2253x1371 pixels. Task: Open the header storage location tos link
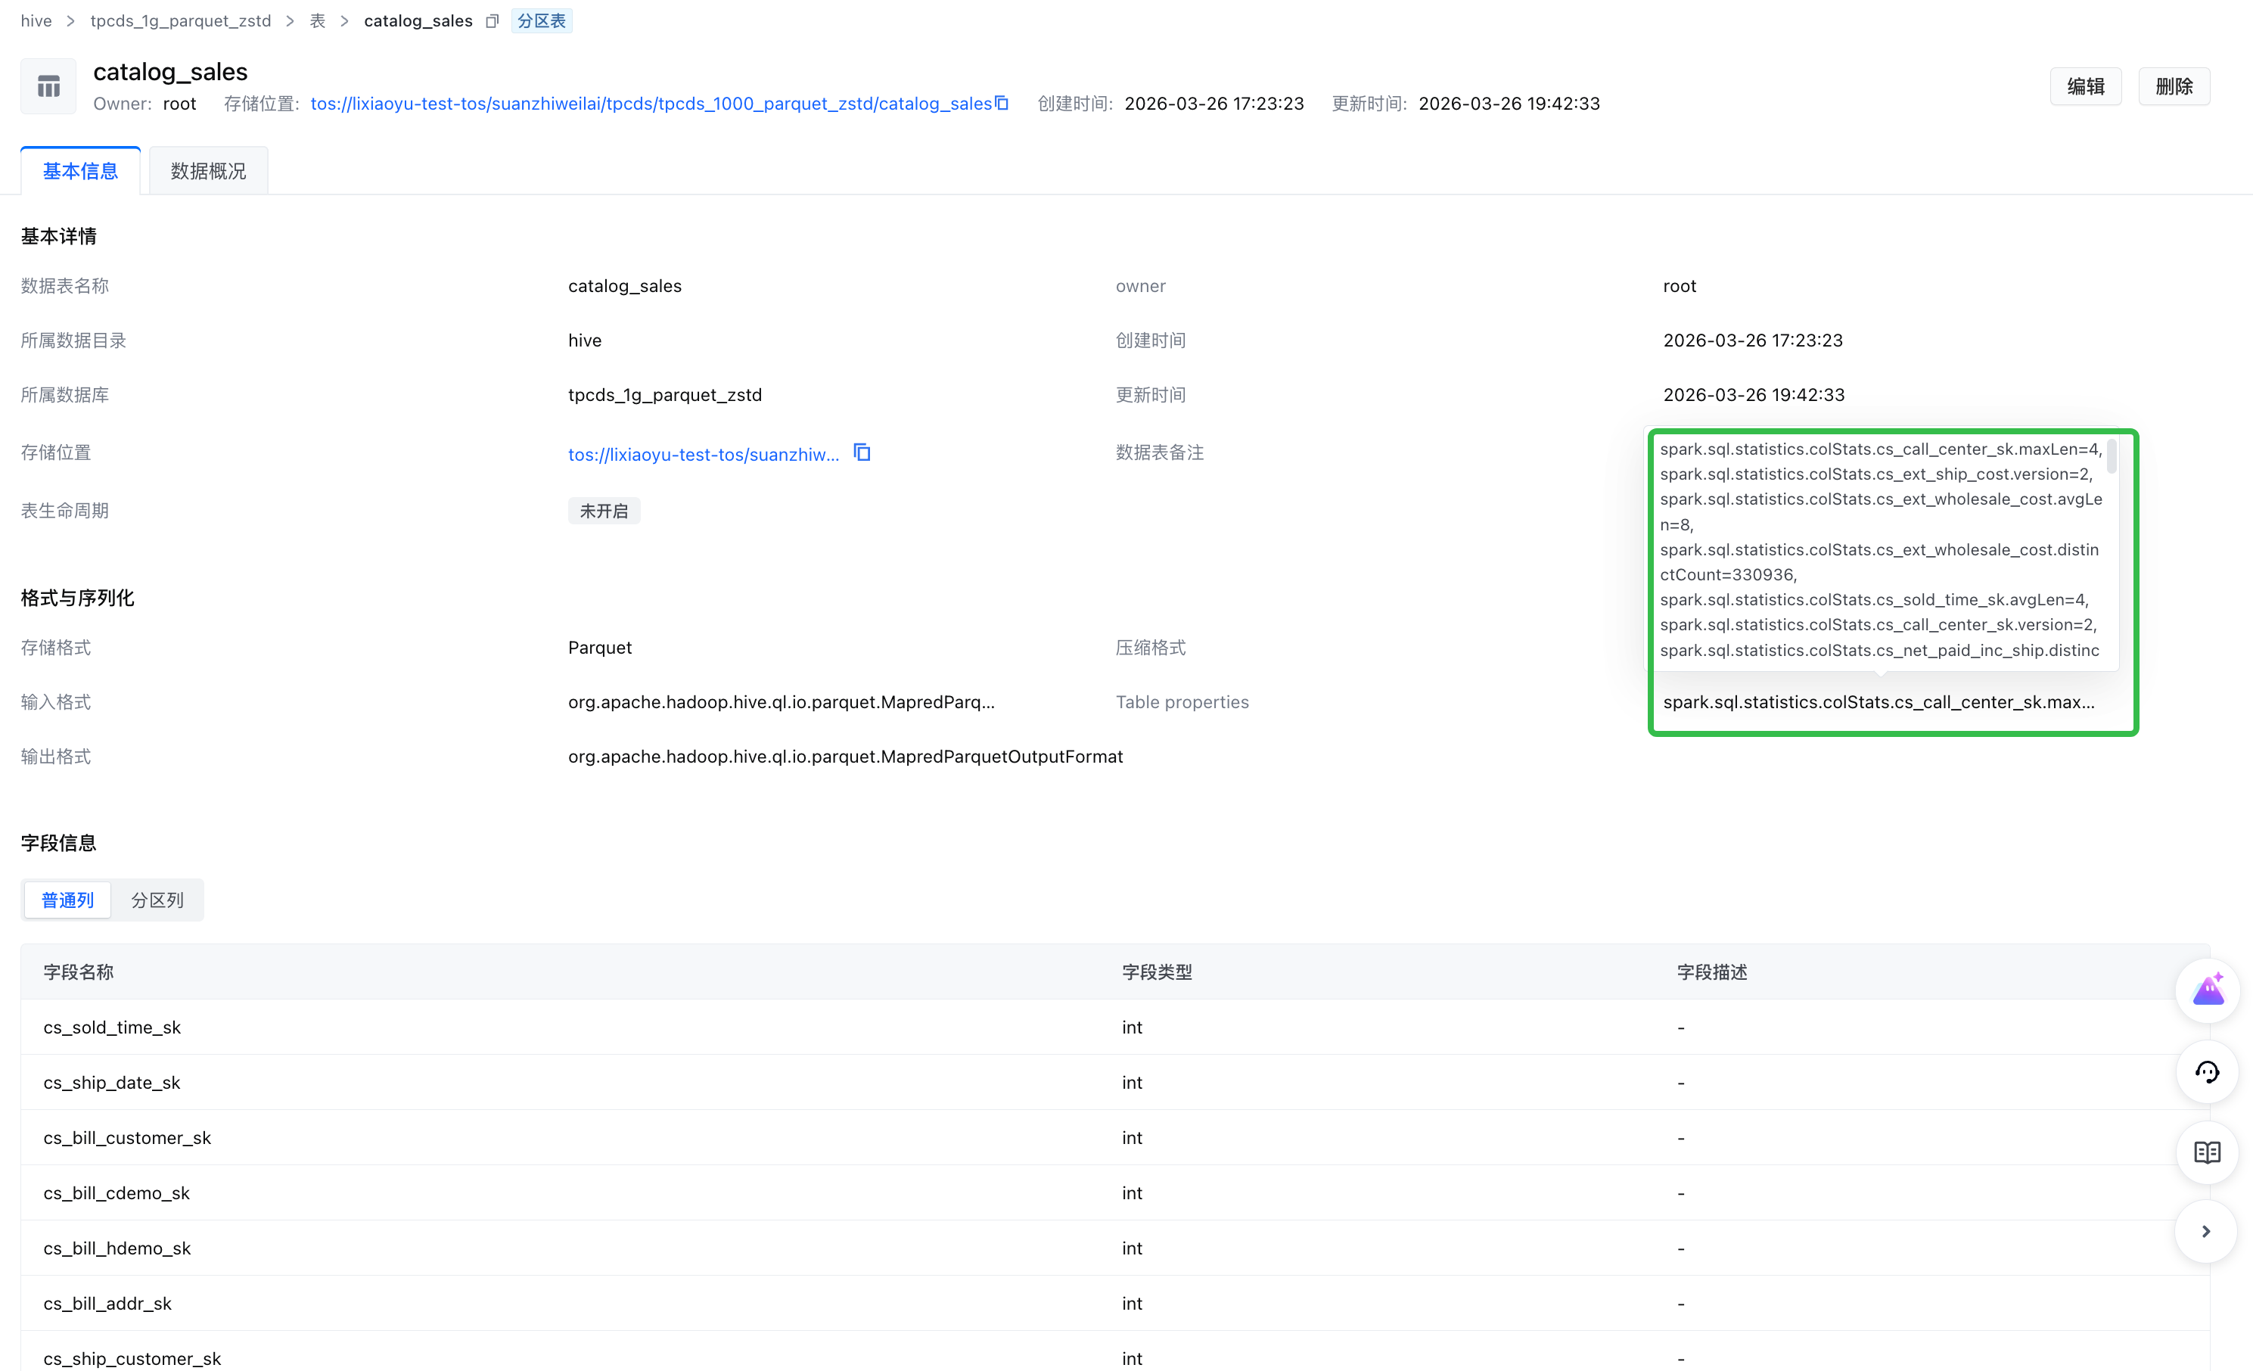pyautogui.click(x=651, y=104)
